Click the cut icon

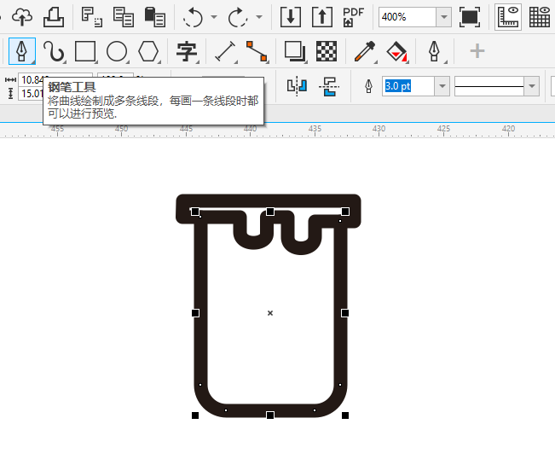[x=92, y=17]
